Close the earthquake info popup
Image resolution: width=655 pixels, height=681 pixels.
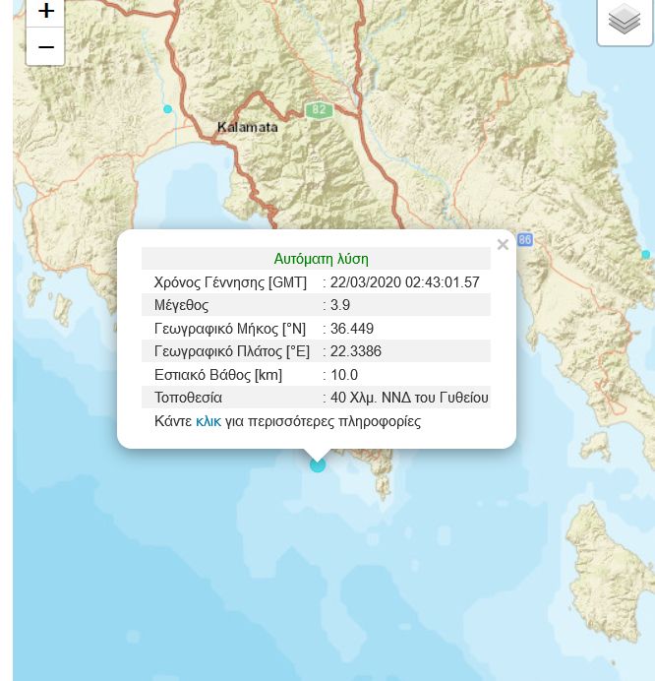(503, 245)
